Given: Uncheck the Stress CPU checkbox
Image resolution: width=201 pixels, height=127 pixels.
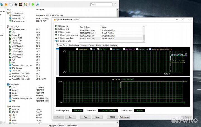Looking at the screenshot, I should [59, 26].
